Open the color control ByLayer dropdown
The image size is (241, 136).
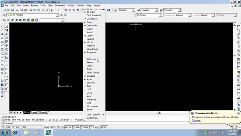click(x=160, y=15)
